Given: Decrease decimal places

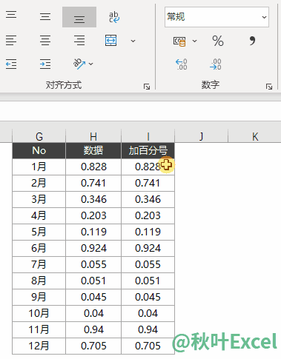Looking at the screenshot, I should [216, 64].
